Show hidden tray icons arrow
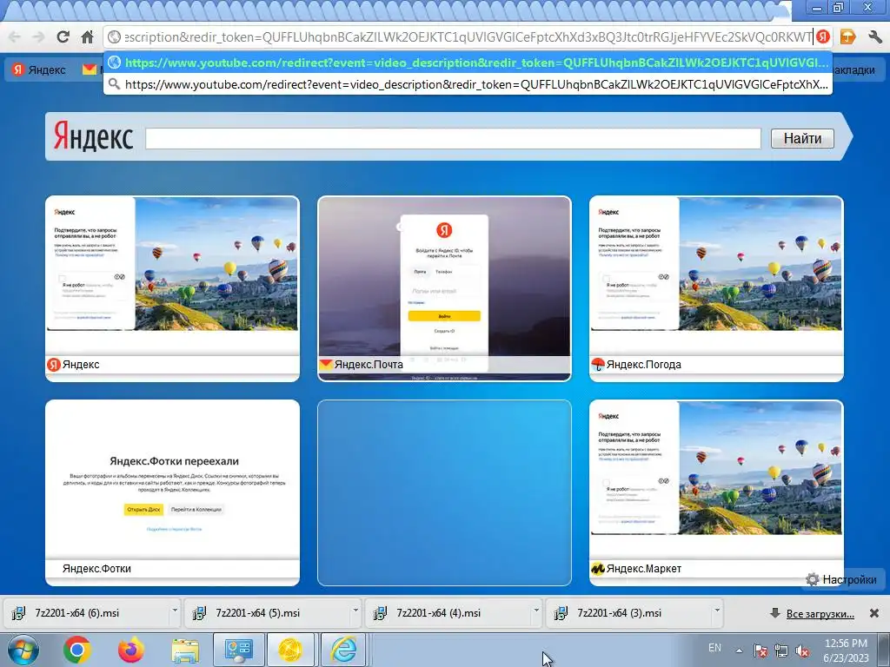 tap(739, 650)
